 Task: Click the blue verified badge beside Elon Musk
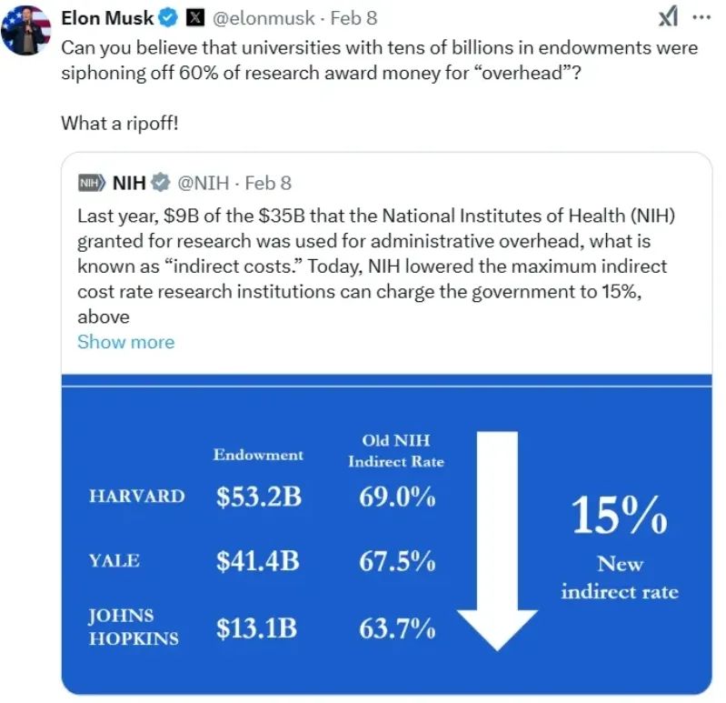168,18
